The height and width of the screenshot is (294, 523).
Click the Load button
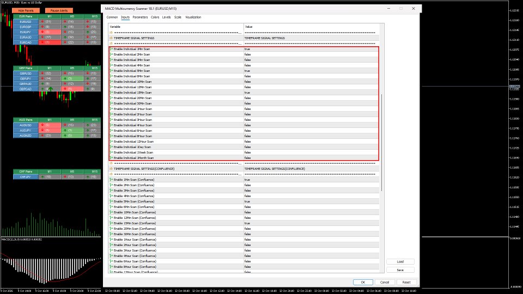coord(400,262)
